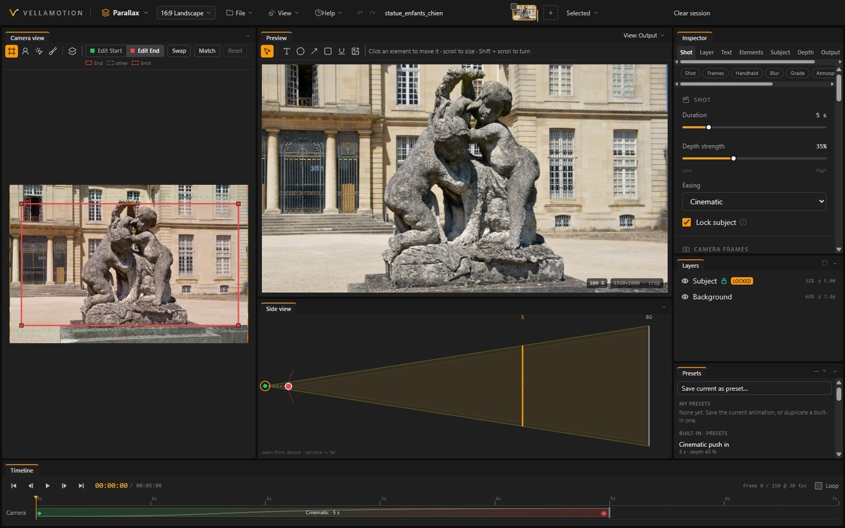Click the undo arrow in top bar
The height and width of the screenshot is (528, 845).
pyautogui.click(x=360, y=13)
